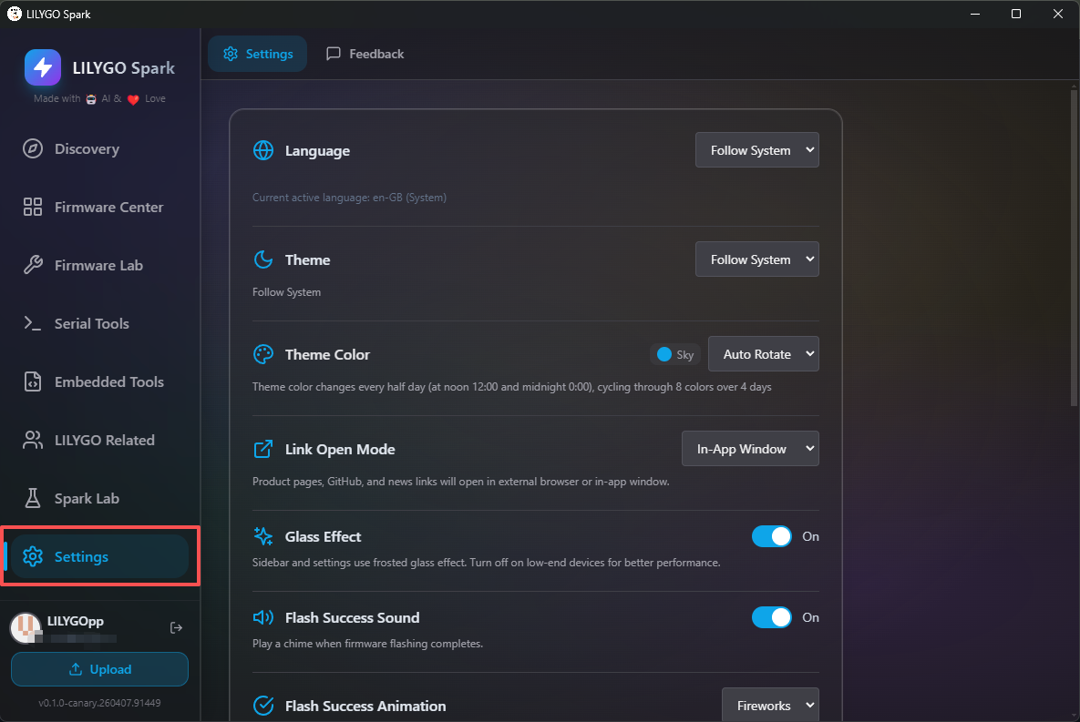Click the Sky theme color swatch
The height and width of the screenshot is (722, 1080).
pos(674,354)
